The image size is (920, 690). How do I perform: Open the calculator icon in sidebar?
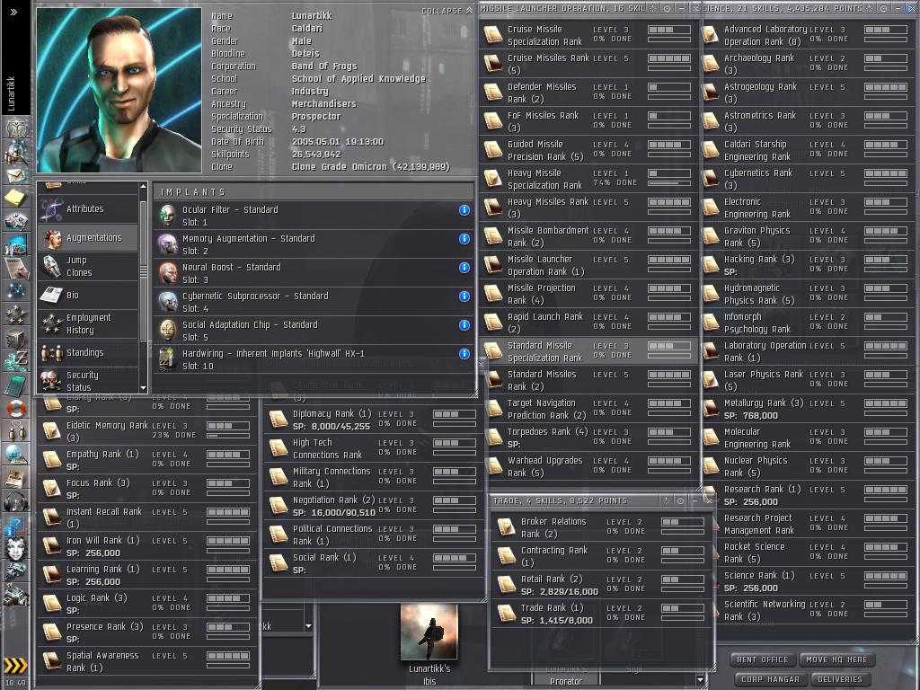click(x=16, y=385)
